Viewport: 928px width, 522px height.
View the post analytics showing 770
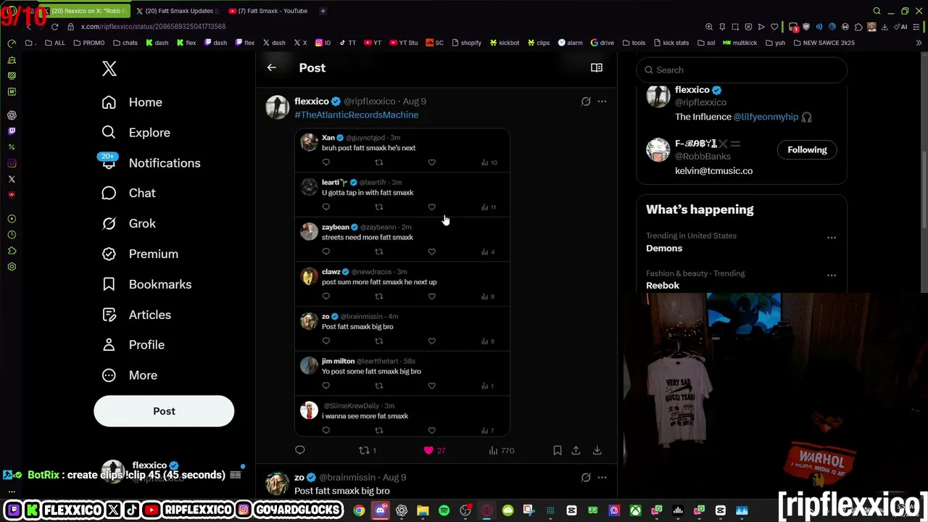(502, 450)
